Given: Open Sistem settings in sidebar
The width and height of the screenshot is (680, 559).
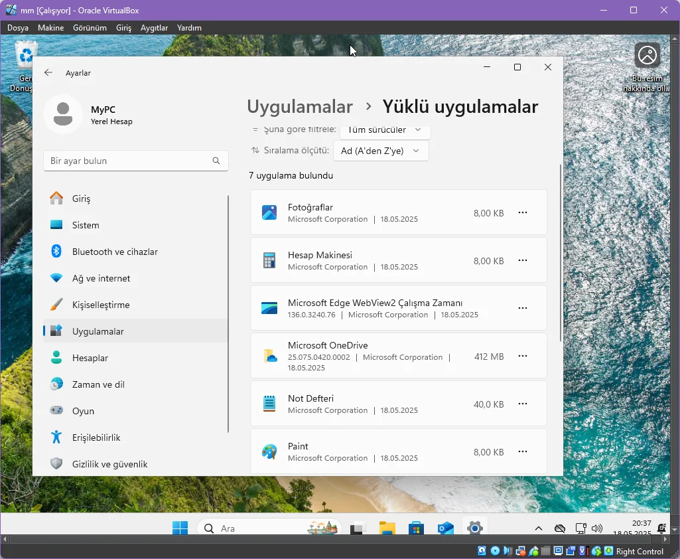Looking at the screenshot, I should click(x=135, y=225).
